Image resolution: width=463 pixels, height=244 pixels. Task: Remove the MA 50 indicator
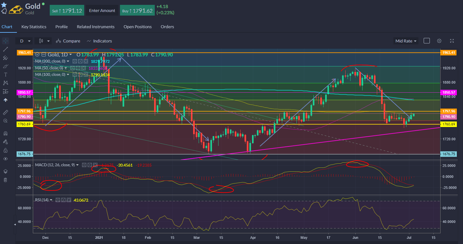tap(84, 68)
